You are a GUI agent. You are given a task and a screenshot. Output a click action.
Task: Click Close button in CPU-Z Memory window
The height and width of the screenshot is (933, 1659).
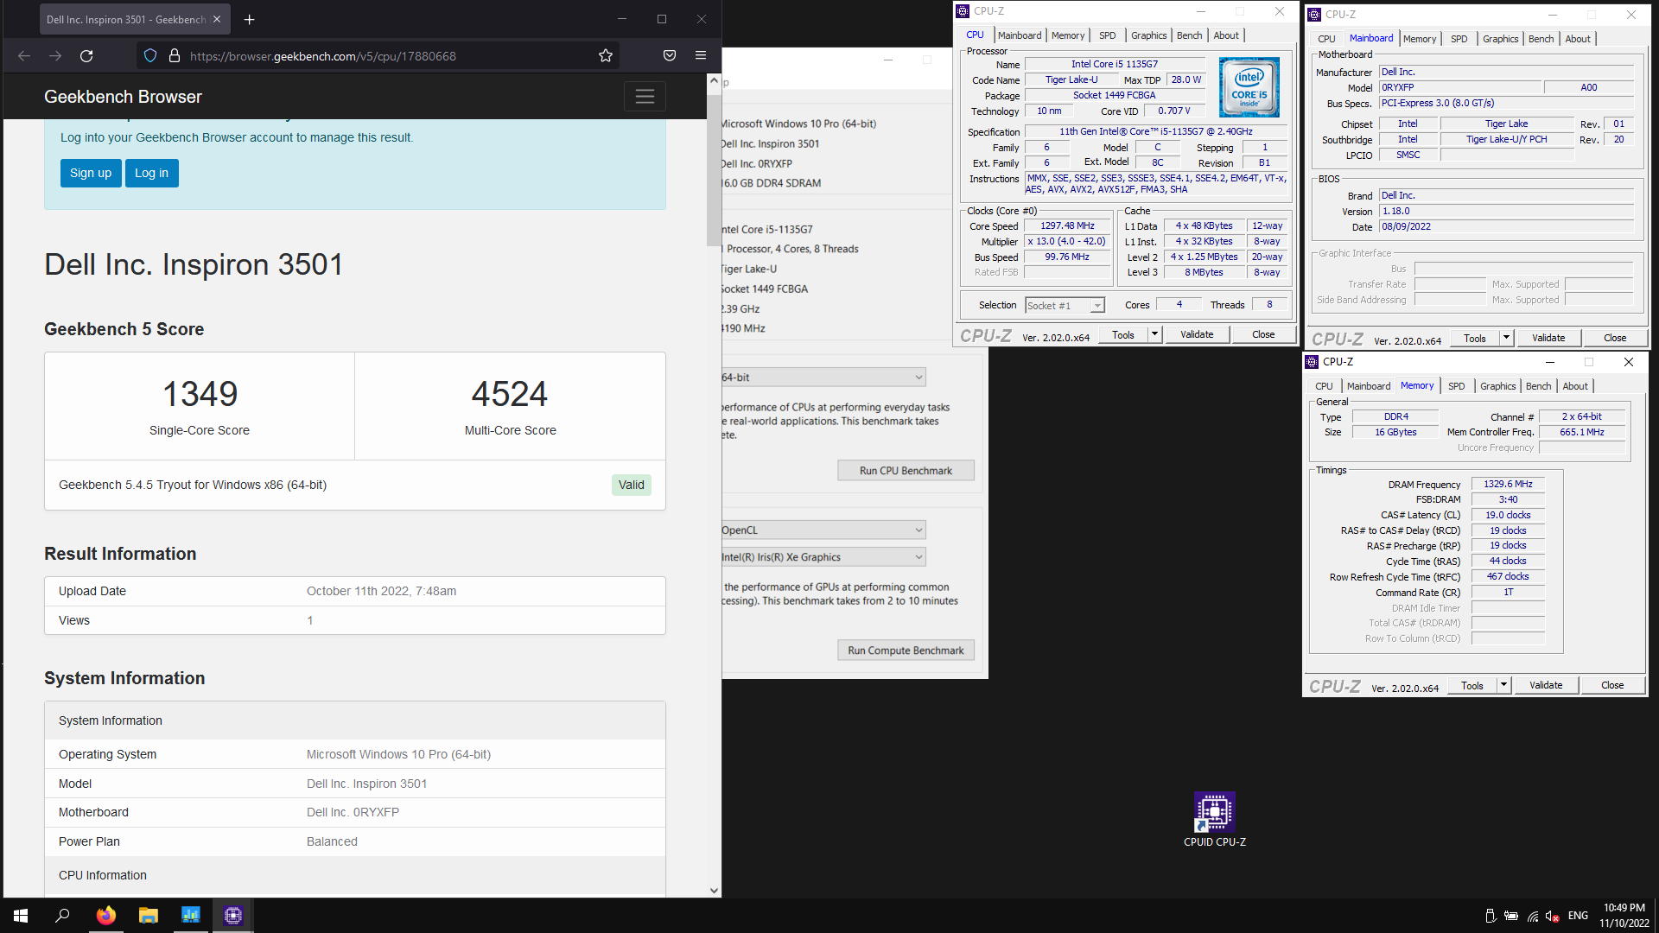click(x=1612, y=686)
